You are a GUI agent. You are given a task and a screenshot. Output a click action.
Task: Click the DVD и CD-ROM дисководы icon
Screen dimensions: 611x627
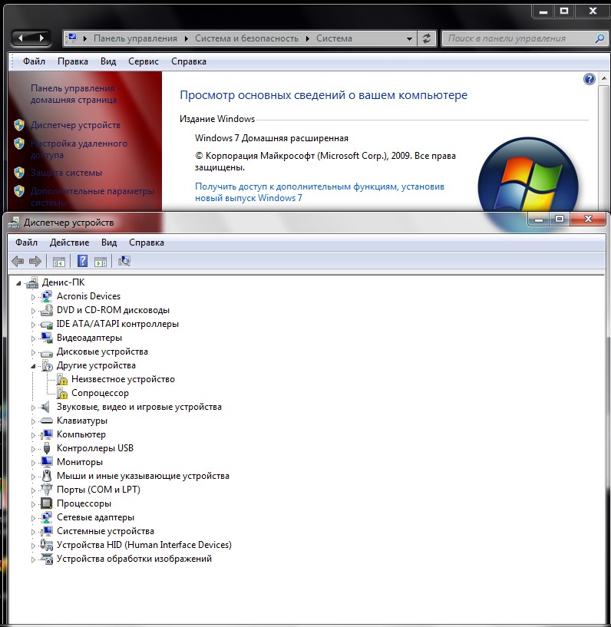(47, 310)
